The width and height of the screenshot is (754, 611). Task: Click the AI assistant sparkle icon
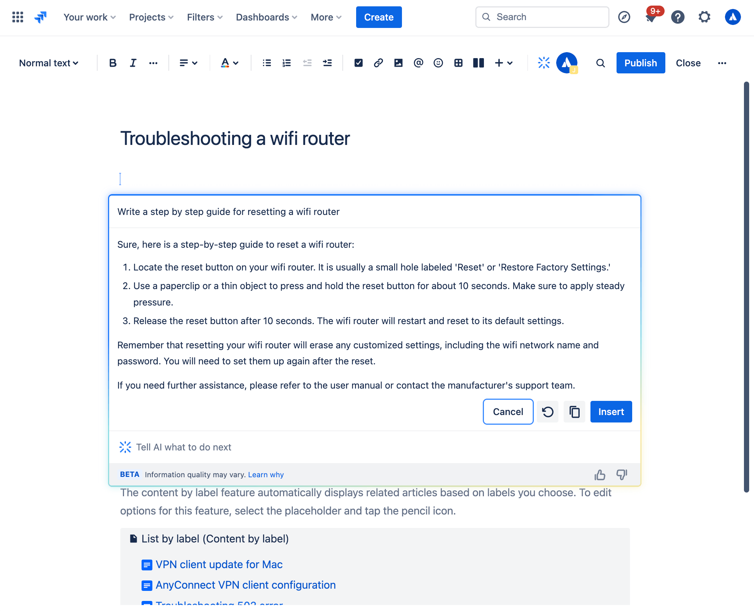(x=544, y=62)
